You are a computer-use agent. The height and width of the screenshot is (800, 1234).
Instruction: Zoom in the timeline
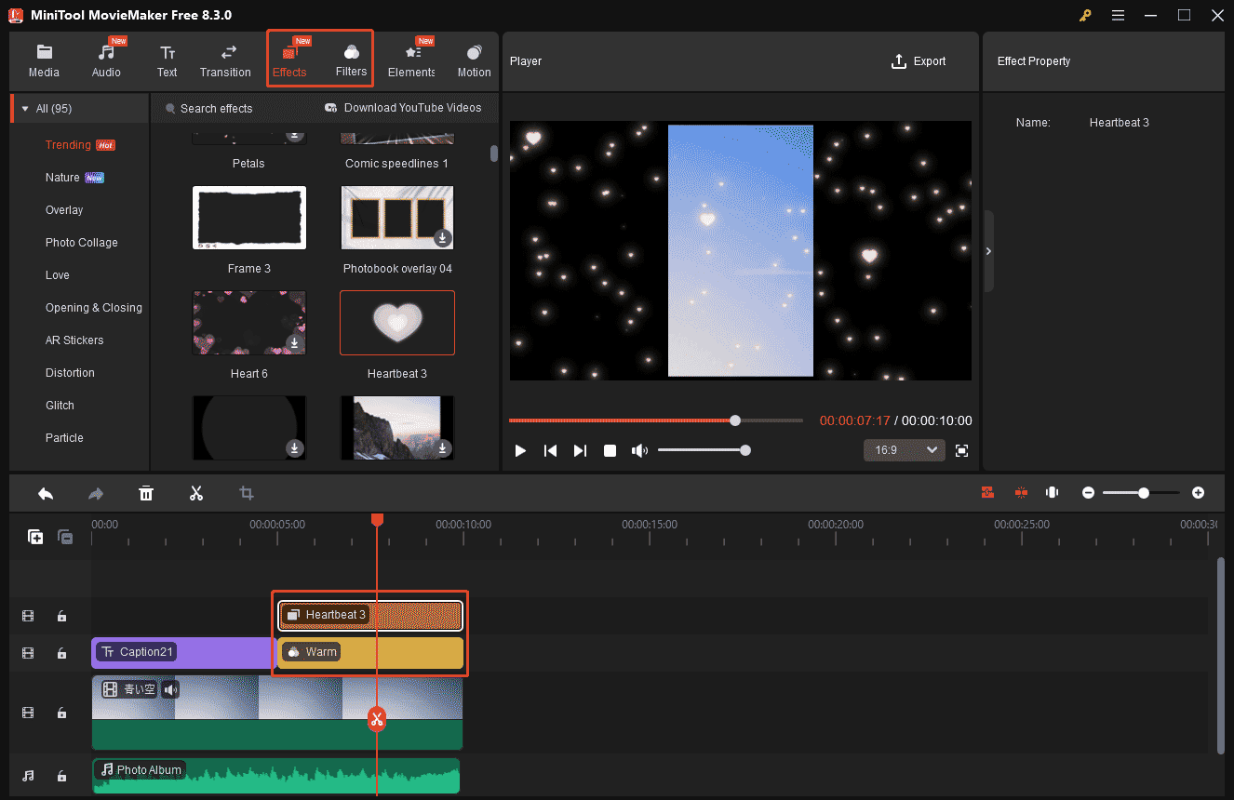[1198, 493]
